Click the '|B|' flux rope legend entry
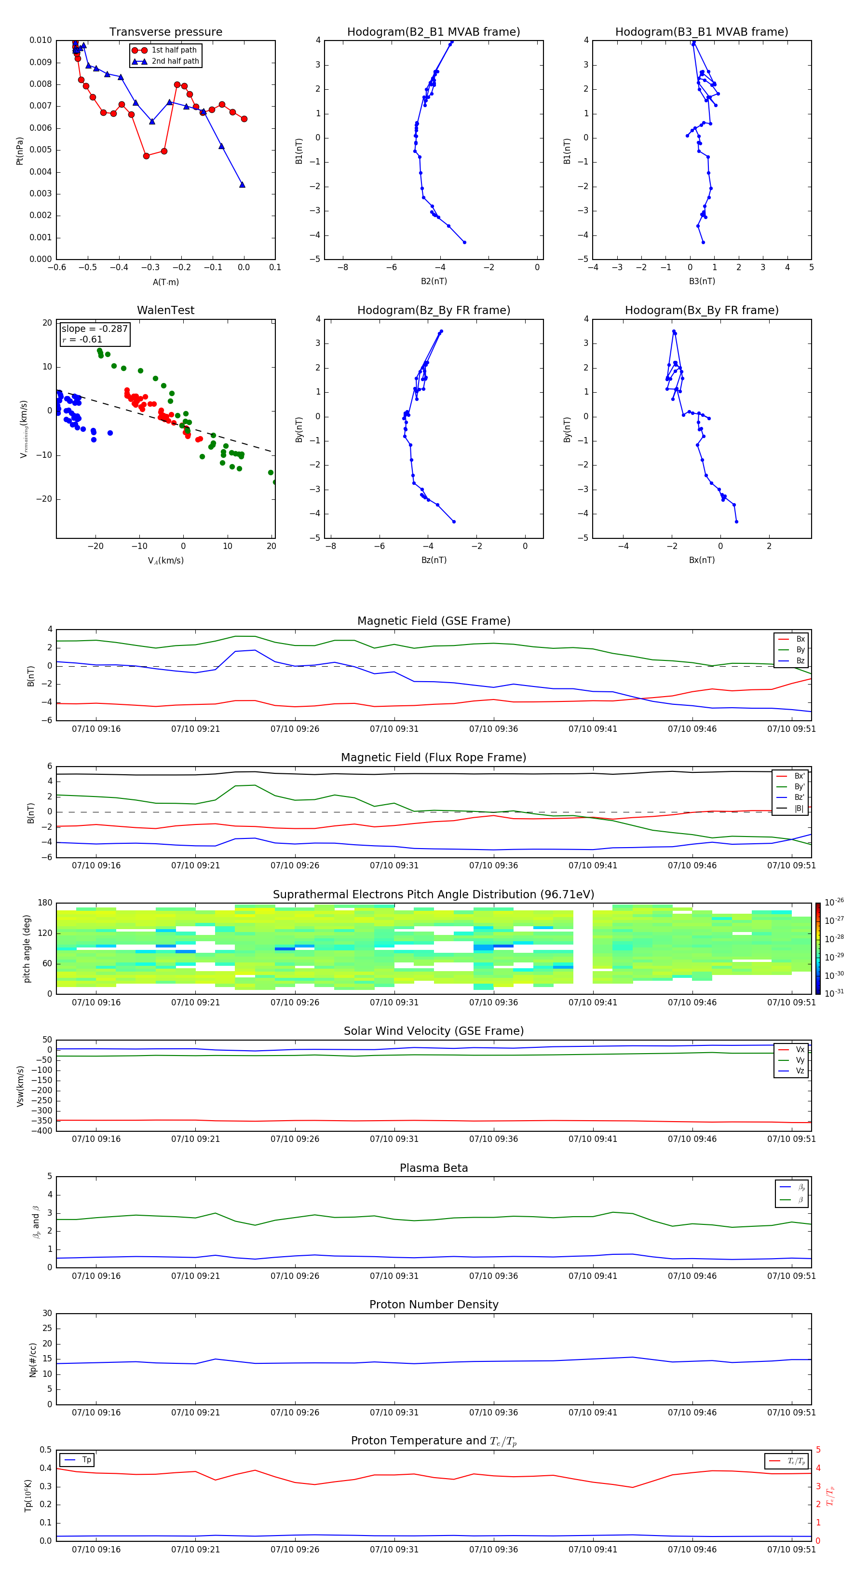 click(791, 809)
